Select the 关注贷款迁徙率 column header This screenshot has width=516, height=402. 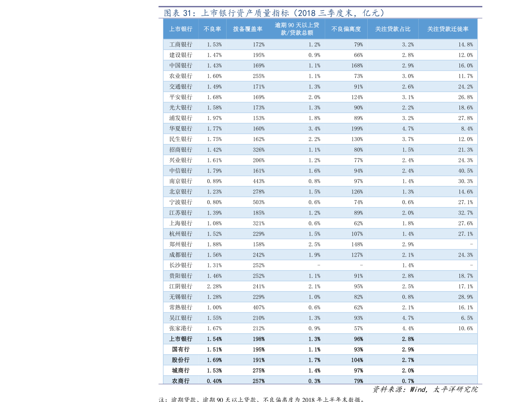pos(448,29)
